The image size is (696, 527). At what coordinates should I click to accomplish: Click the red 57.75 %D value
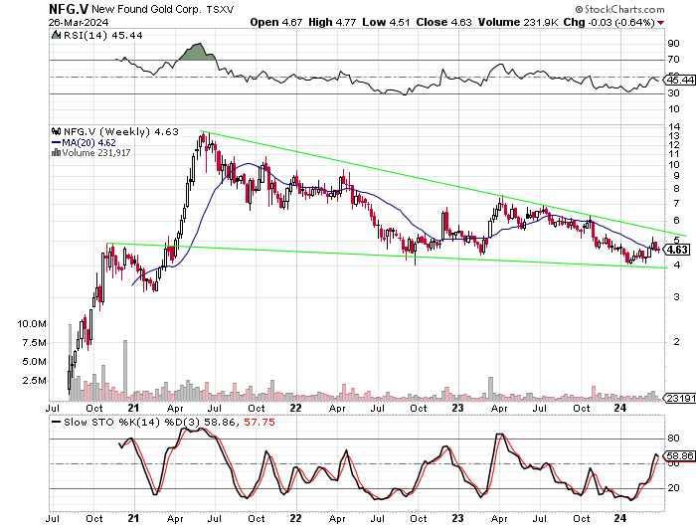[260, 423]
